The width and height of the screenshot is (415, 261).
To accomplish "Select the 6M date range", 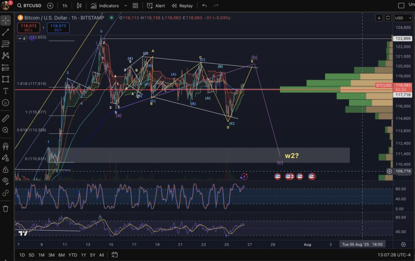I will [62, 255].
